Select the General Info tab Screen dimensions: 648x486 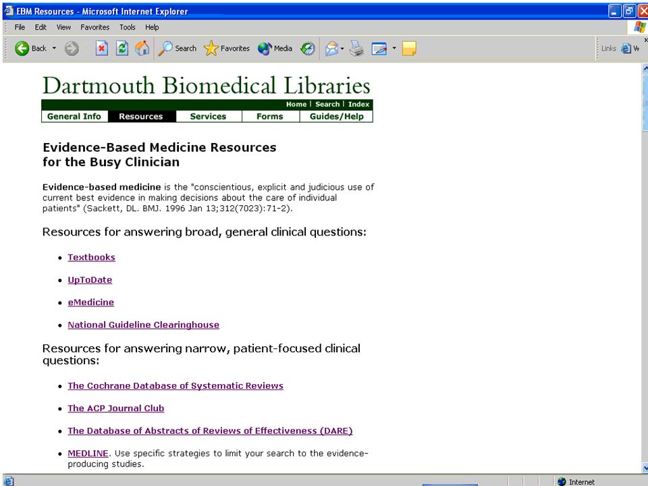click(x=74, y=117)
